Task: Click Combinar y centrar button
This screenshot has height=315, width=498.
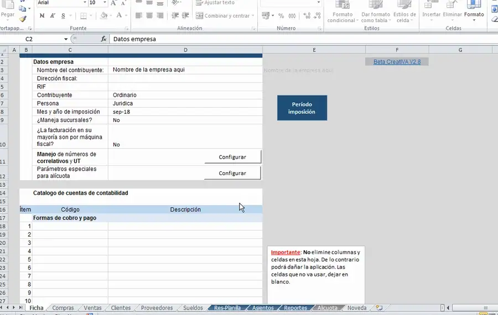Action: [222, 15]
